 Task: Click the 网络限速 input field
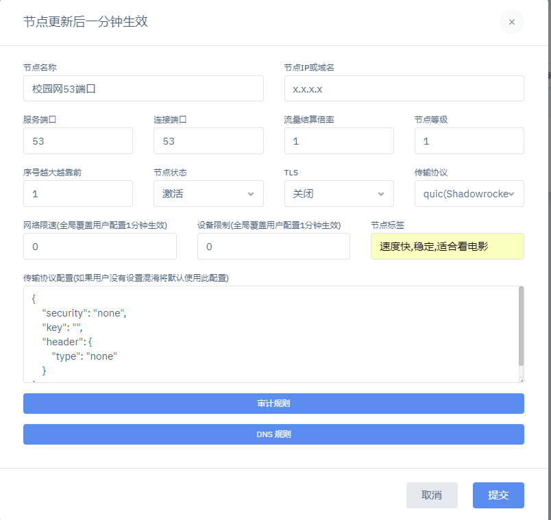(99, 247)
